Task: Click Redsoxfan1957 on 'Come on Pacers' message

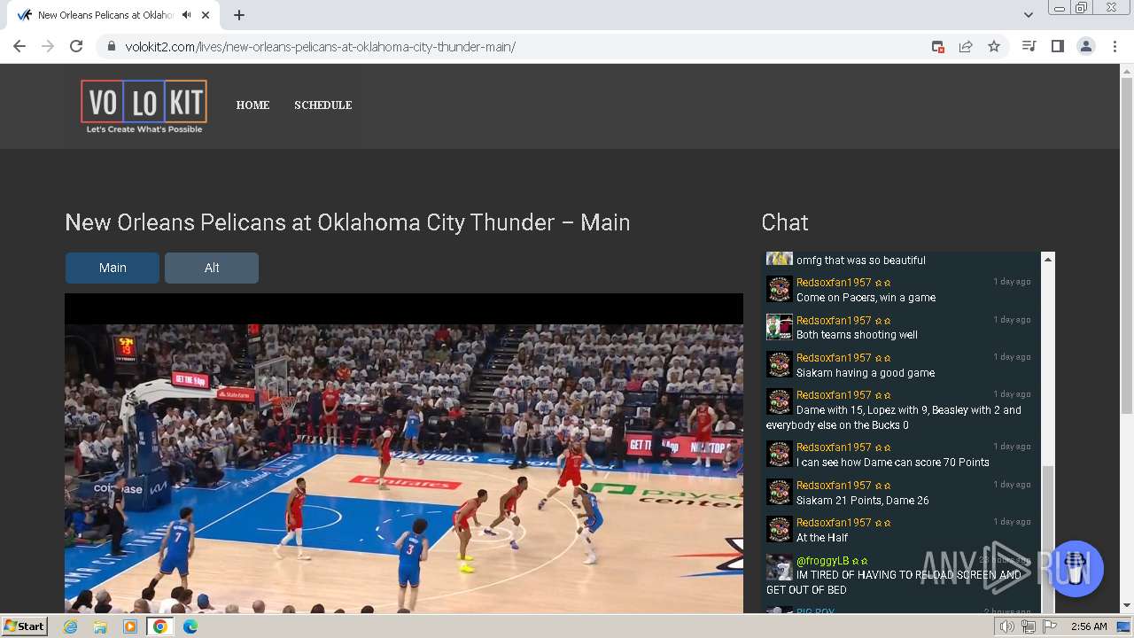Action: click(834, 283)
